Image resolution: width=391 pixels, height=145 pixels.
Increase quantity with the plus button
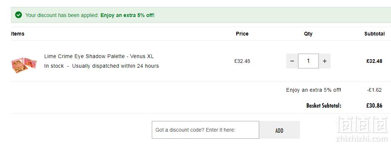pos(325,61)
